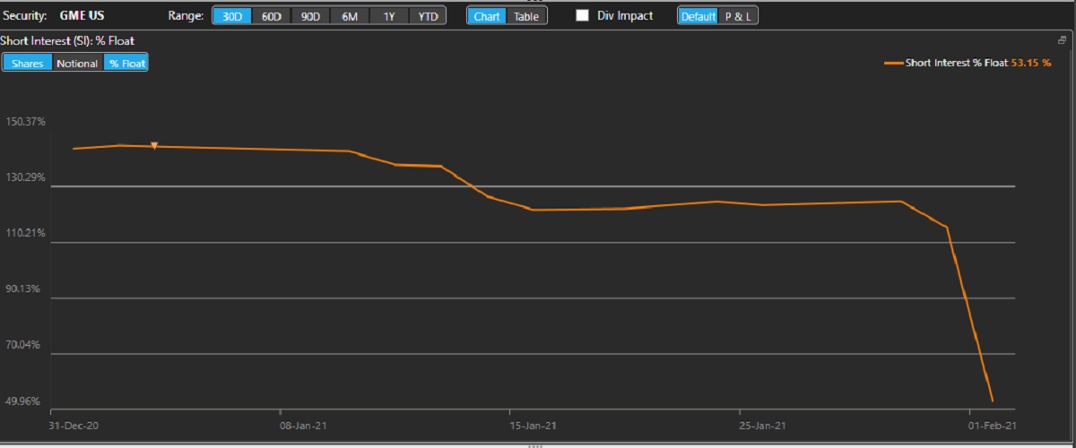The height and width of the screenshot is (448, 1076).
Task: Select the 60D range button
Action: 271,16
